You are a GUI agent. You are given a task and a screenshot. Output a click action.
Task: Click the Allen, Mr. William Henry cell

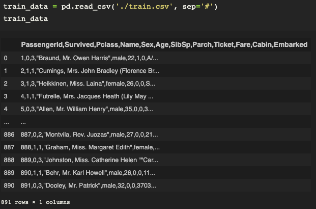tap(87, 109)
